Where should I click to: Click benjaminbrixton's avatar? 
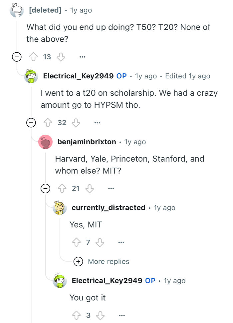46,142
